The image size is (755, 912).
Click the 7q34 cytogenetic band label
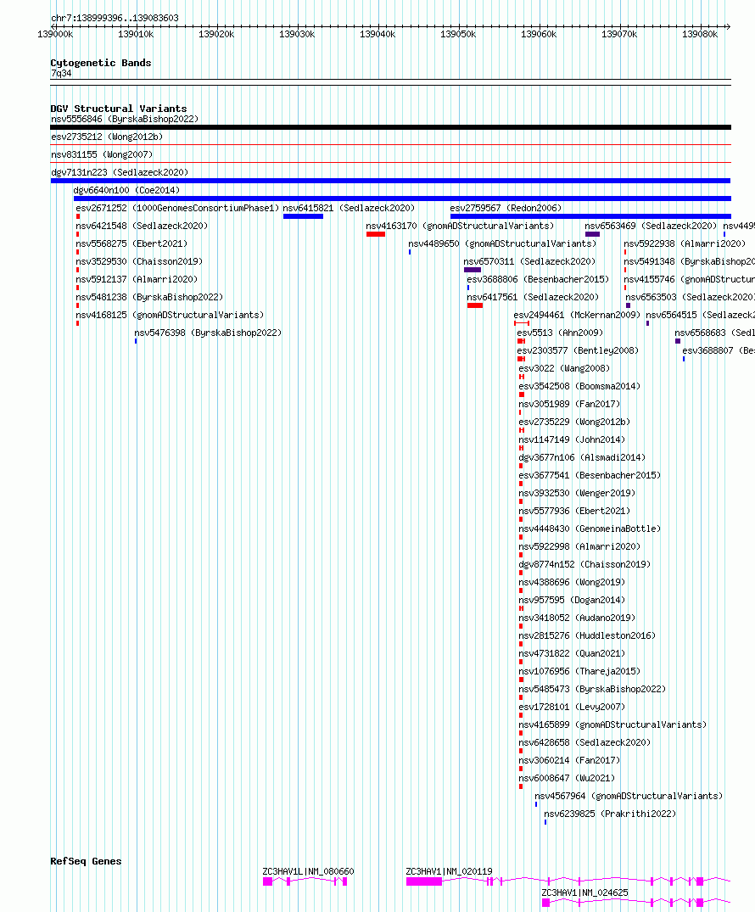pyautogui.click(x=61, y=73)
